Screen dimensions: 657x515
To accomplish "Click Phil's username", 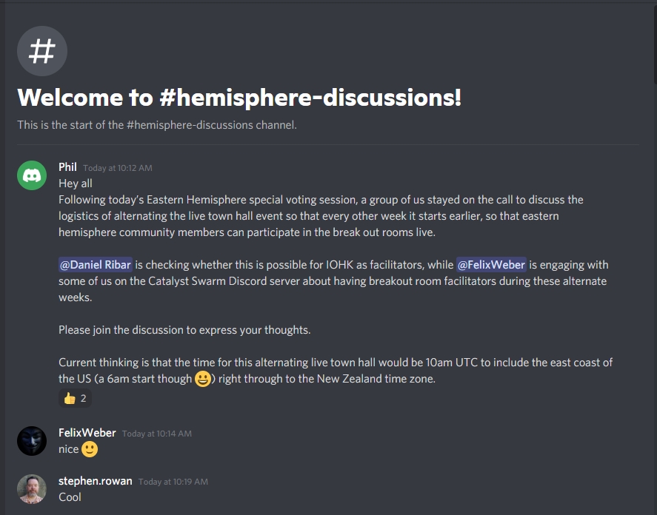I will point(67,167).
